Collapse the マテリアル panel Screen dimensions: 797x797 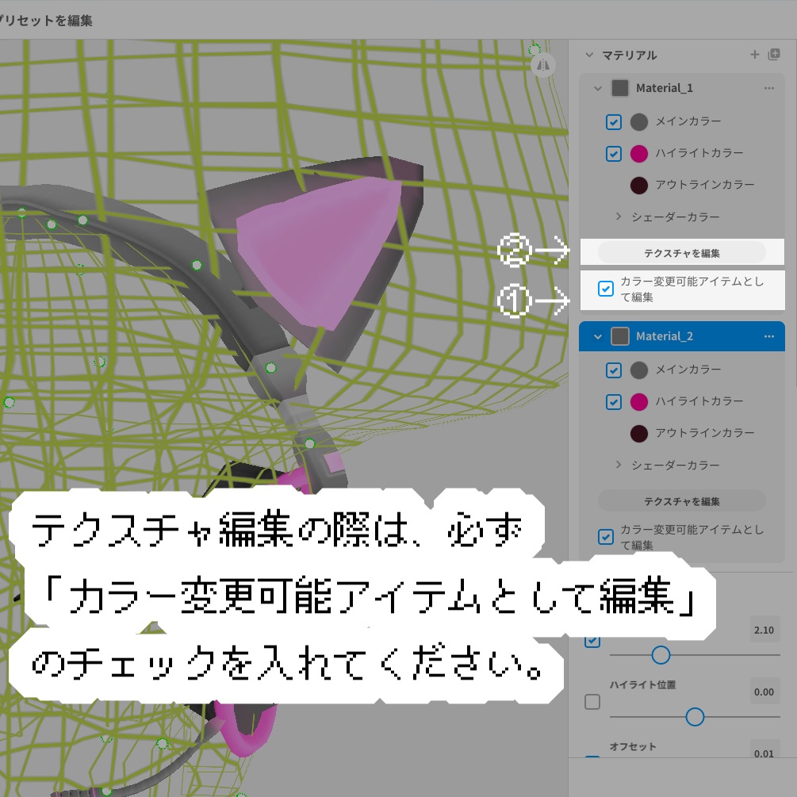coord(588,55)
